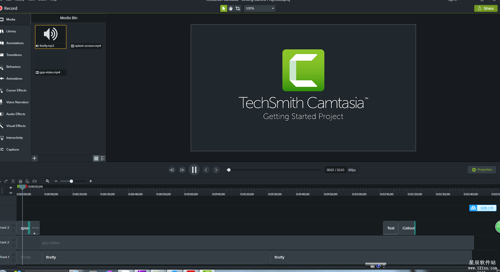Screen dimensions: 500x272
Task: Zoom in the timeline with plus
Action: point(91,181)
